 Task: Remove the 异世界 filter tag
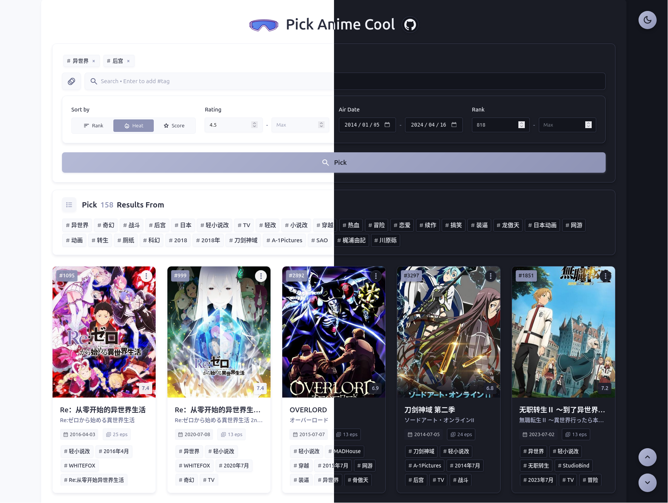point(94,60)
